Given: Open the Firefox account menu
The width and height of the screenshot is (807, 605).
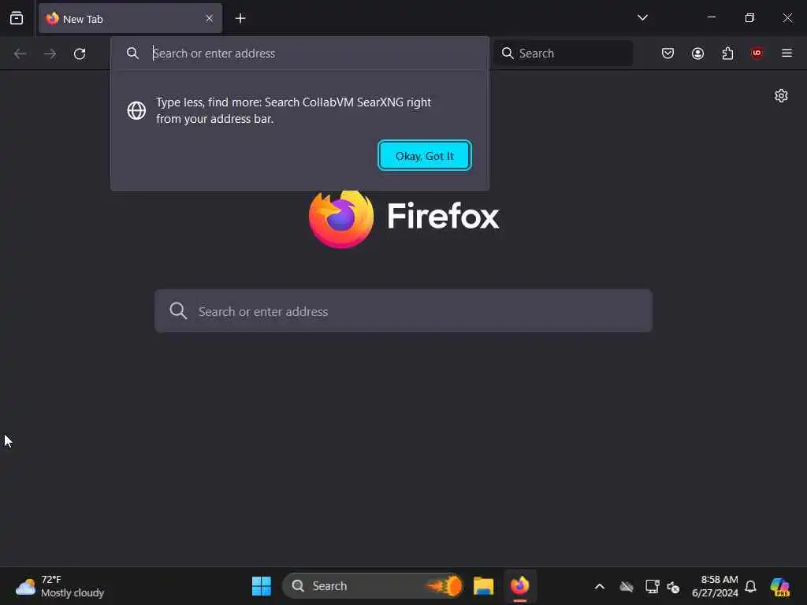Looking at the screenshot, I should [x=698, y=54].
